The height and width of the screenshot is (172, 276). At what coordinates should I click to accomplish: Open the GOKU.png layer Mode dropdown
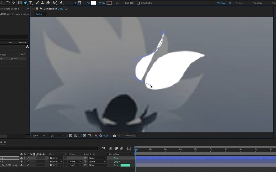(x=56, y=165)
